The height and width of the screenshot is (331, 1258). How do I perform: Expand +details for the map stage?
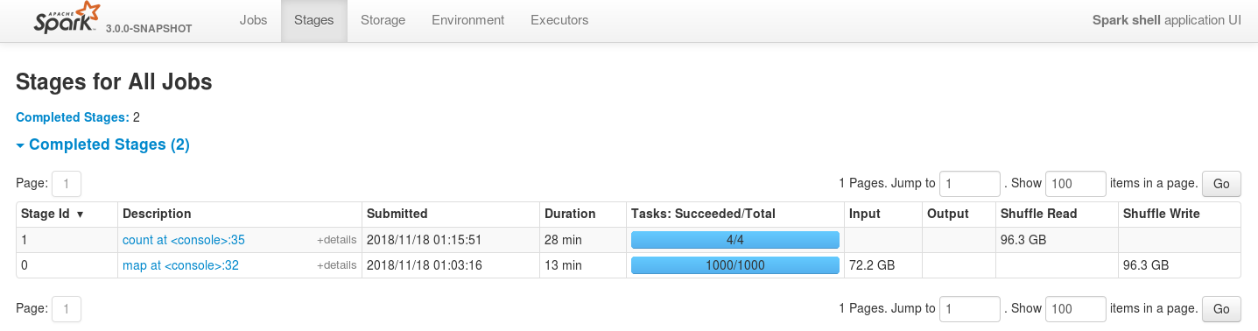coord(336,265)
